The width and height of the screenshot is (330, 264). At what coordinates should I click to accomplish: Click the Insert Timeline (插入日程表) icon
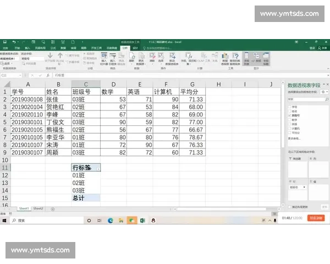[113, 58]
